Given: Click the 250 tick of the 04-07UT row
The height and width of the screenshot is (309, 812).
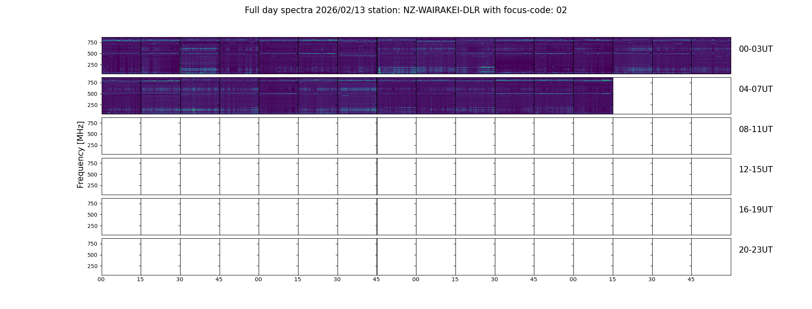Looking at the screenshot, I should 92,105.
